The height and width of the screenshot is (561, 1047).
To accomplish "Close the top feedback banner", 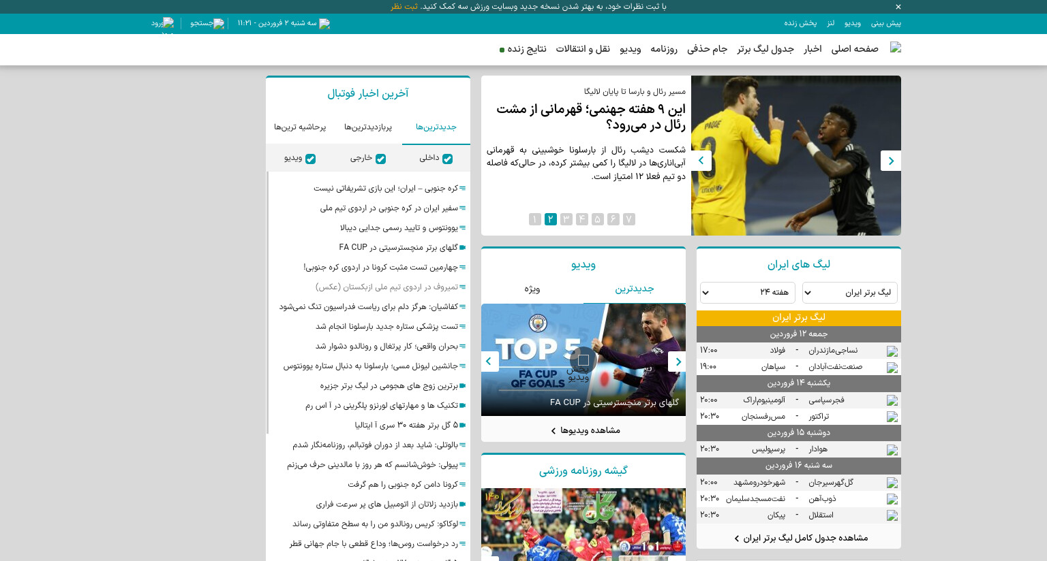I will [898, 7].
